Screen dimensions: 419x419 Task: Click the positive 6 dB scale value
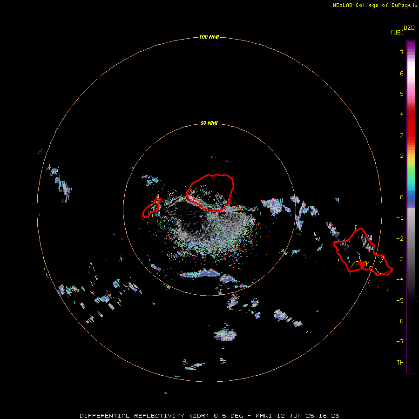[402, 73]
